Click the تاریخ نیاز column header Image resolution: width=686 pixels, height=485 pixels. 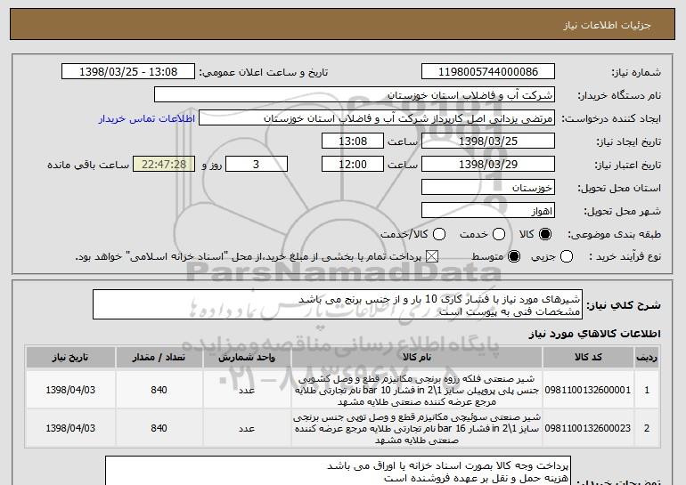pos(70,358)
